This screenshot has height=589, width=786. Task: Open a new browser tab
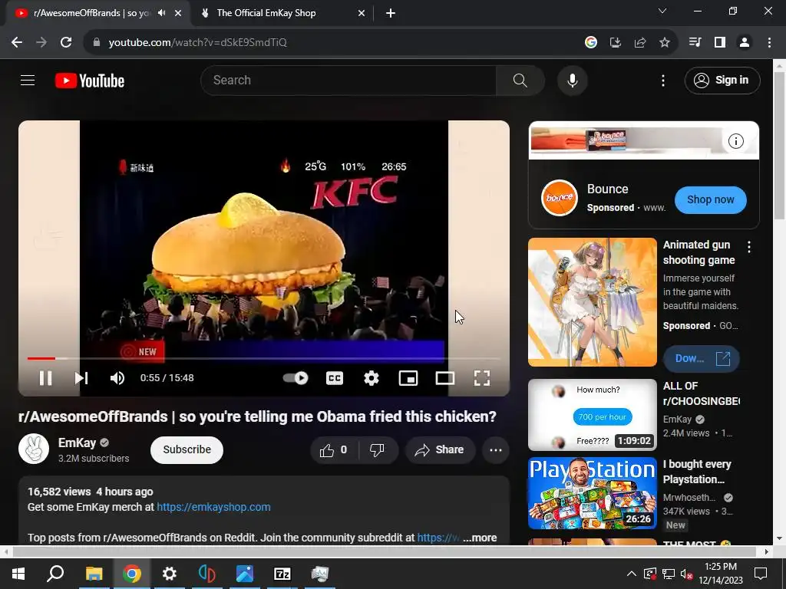tap(391, 13)
